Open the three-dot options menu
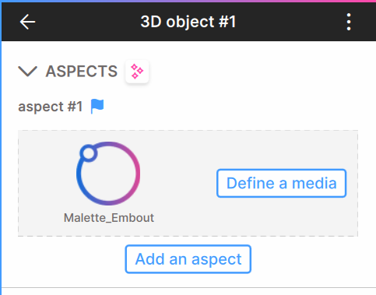This screenshot has width=376, height=295. point(349,22)
